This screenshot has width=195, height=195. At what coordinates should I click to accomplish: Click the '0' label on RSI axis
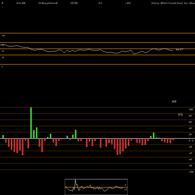[x=2, y=67]
